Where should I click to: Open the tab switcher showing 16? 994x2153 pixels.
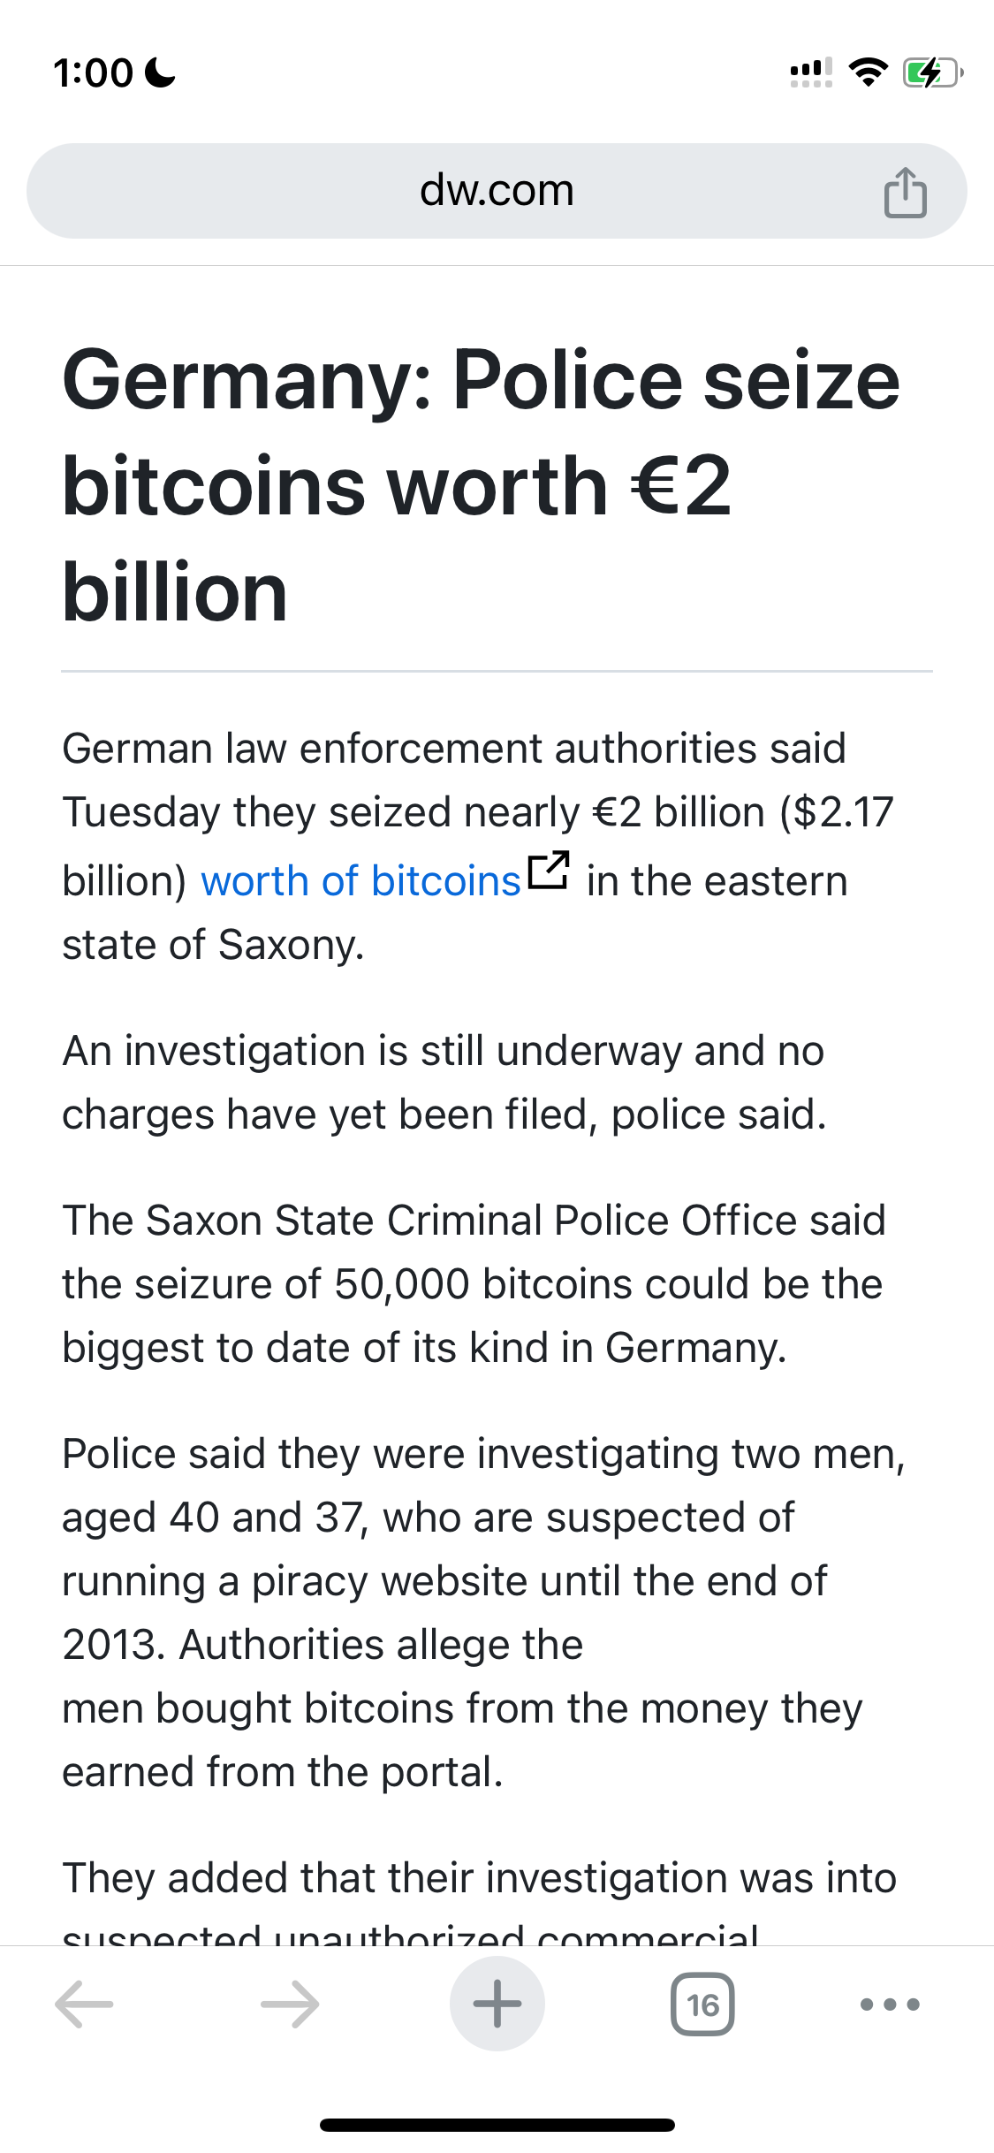click(702, 2004)
